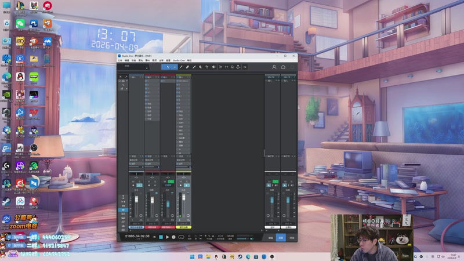Detach the mixer with the arrow icon

click(x=126, y=77)
